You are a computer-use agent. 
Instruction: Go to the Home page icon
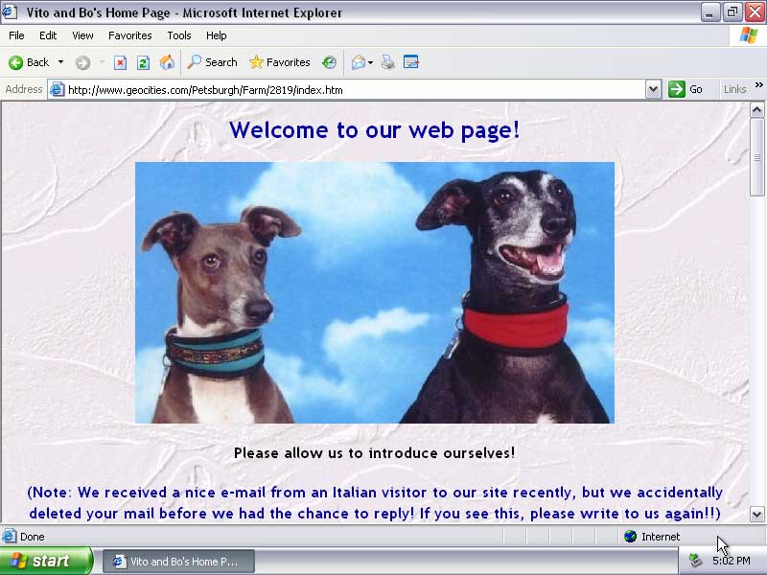167,62
